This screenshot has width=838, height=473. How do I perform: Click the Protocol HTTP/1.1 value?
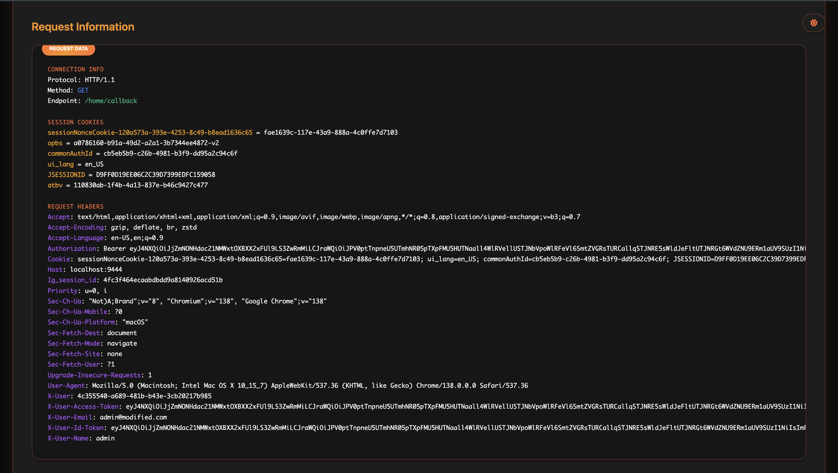pos(100,80)
